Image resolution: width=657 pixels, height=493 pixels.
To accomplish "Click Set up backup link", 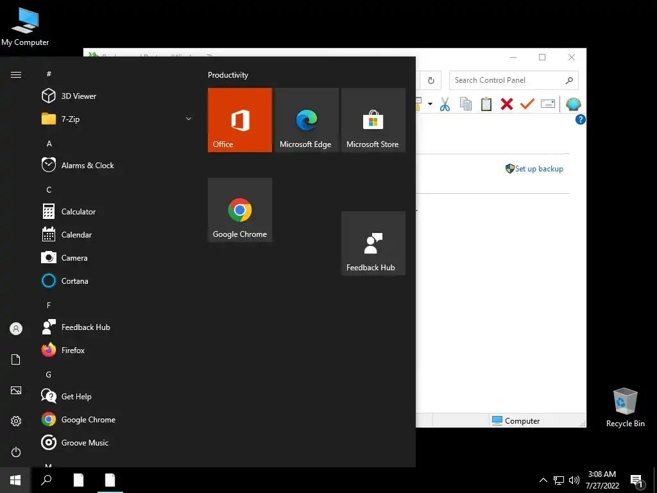I will (539, 169).
